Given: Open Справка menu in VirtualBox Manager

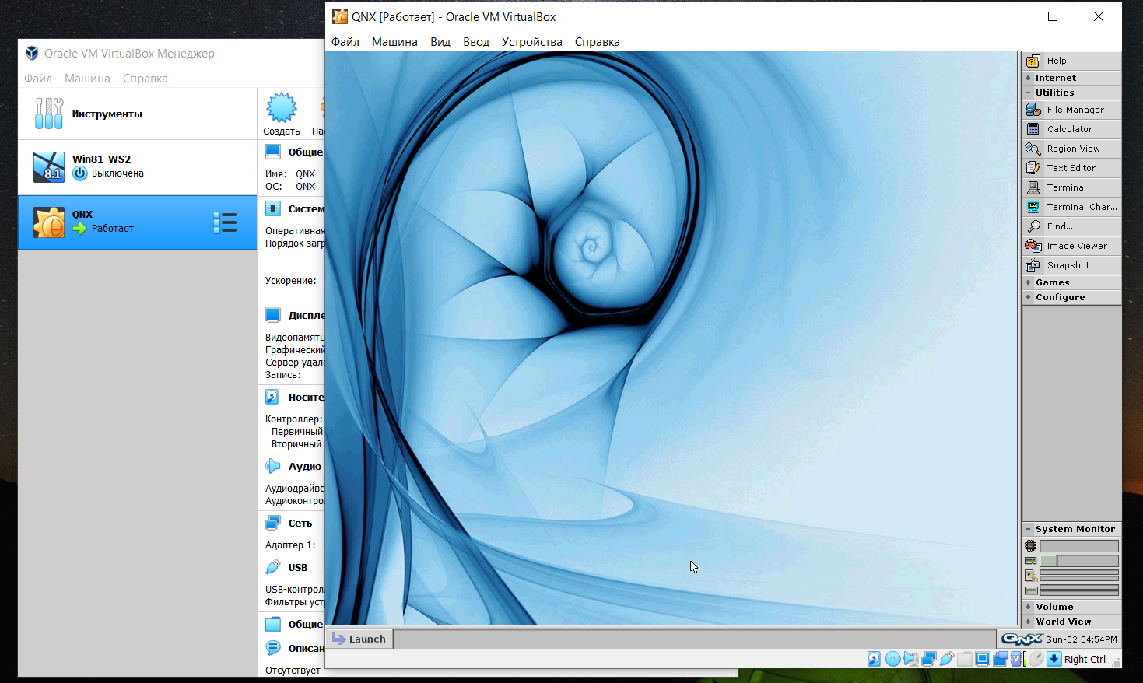Looking at the screenshot, I should (146, 79).
